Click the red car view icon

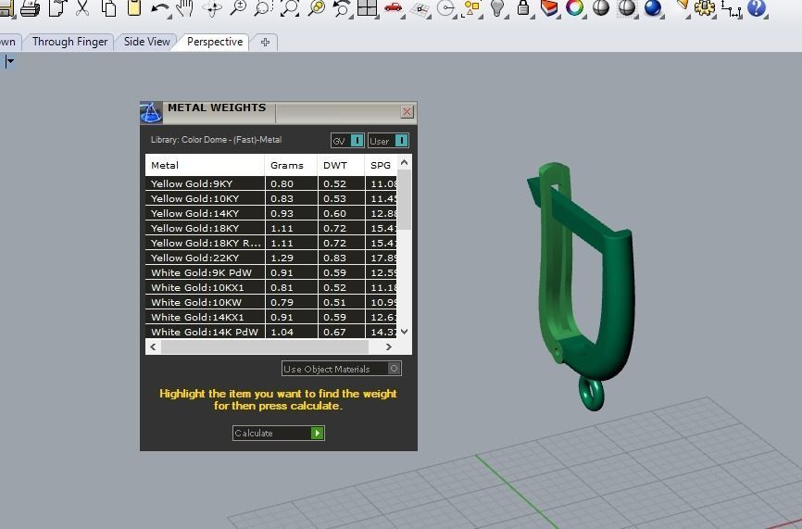394,8
